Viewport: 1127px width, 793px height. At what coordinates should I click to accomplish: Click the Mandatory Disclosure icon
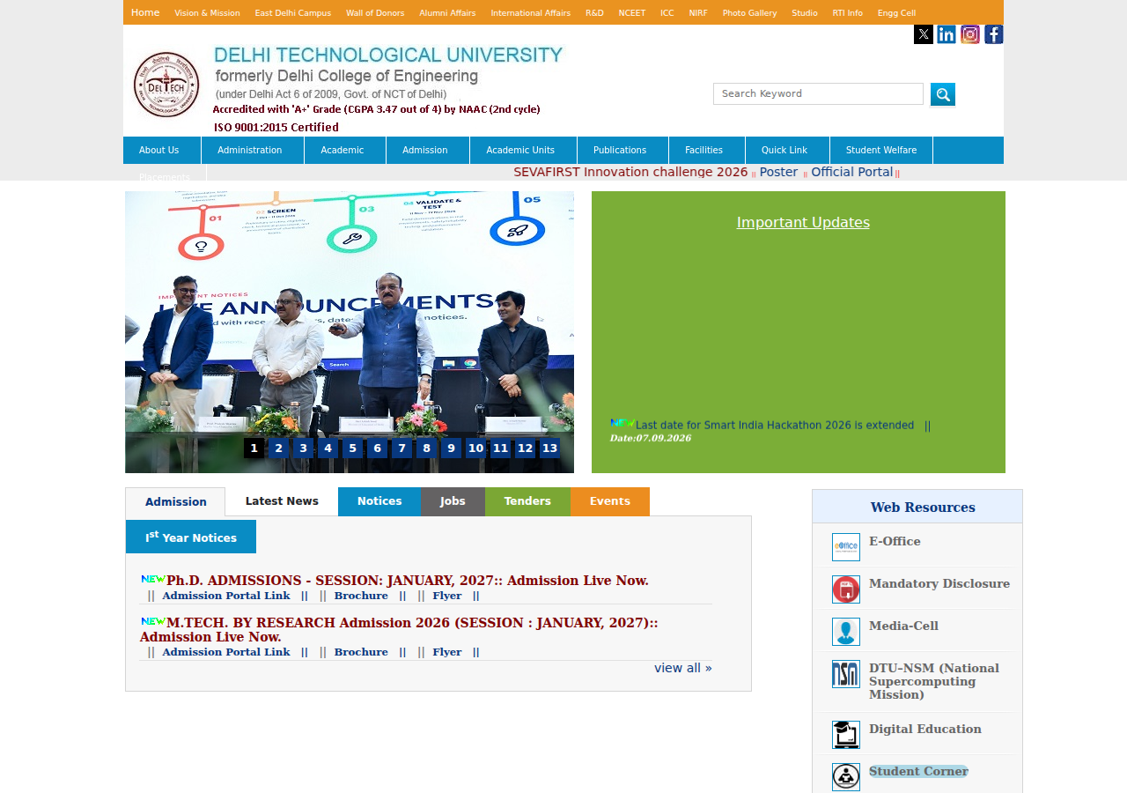click(846, 589)
